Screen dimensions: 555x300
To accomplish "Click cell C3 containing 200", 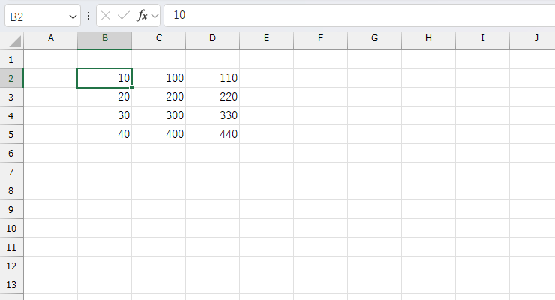I will point(158,97).
